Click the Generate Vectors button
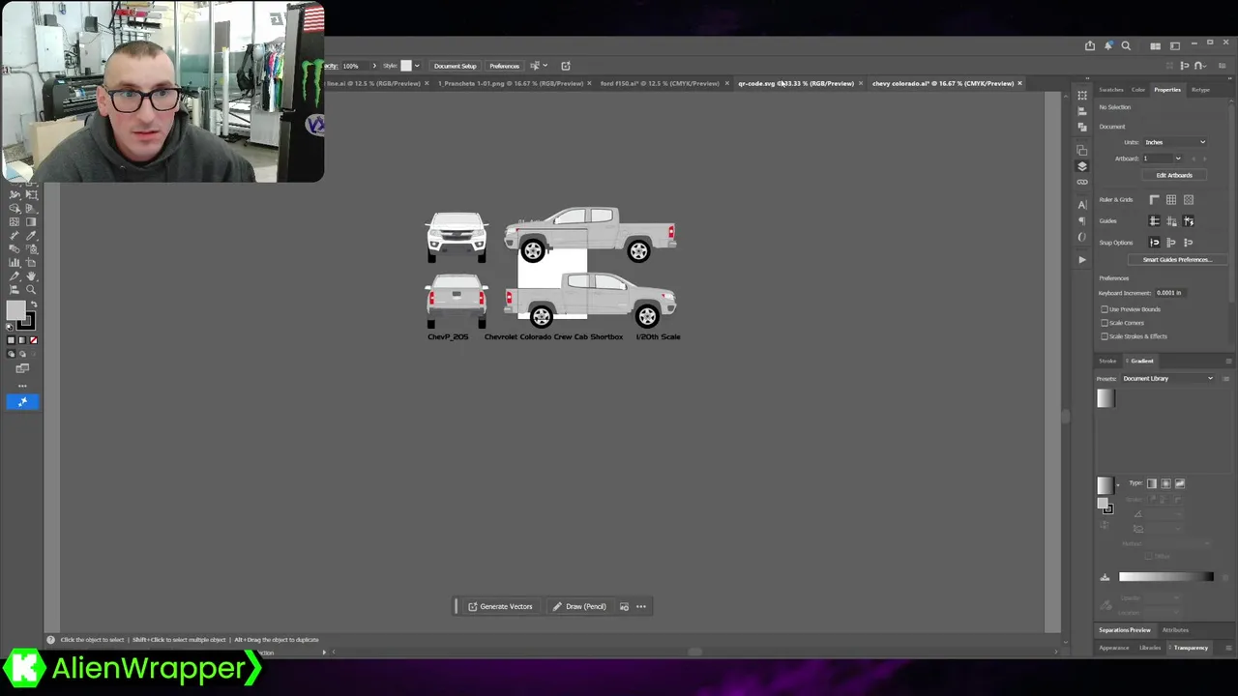This screenshot has width=1238, height=696. [500, 606]
